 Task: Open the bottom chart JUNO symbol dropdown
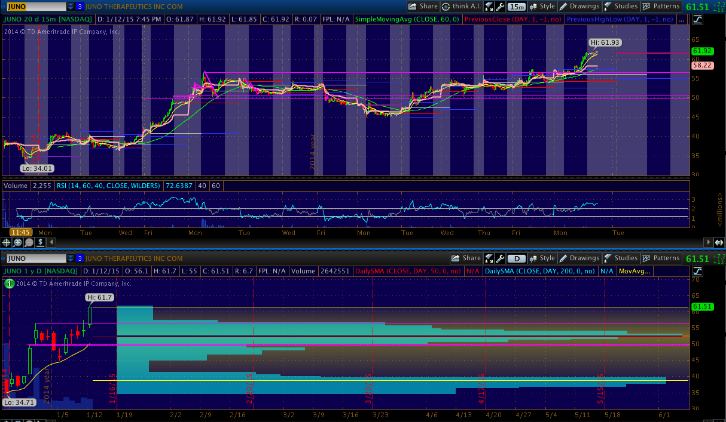click(71, 258)
